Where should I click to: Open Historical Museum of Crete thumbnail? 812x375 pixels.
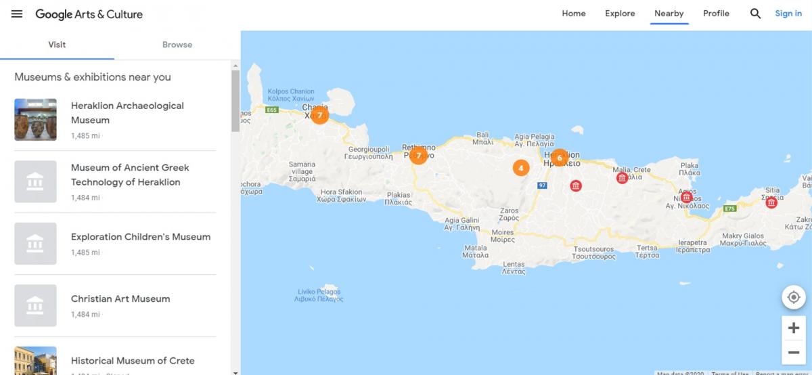(x=35, y=361)
